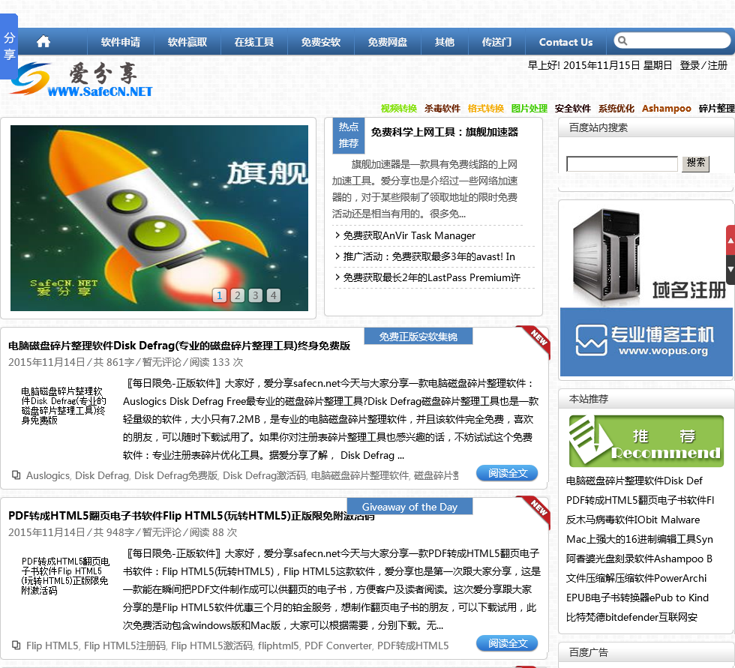Click the Disk Defrag article thumbnail
The height and width of the screenshot is (668, 735).
[63, 406]
